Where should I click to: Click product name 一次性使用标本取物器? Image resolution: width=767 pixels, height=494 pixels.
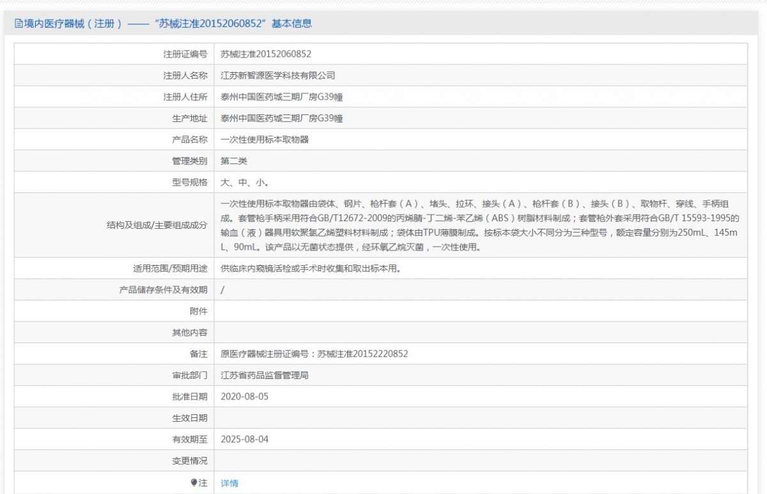pos(265,139)
